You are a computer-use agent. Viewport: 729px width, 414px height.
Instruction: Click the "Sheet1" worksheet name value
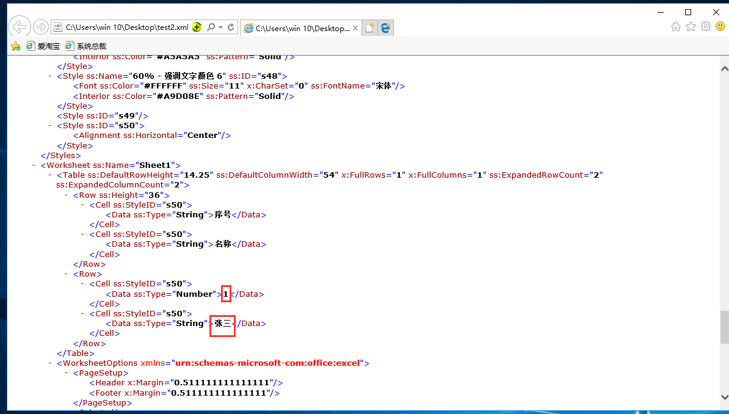156,165
